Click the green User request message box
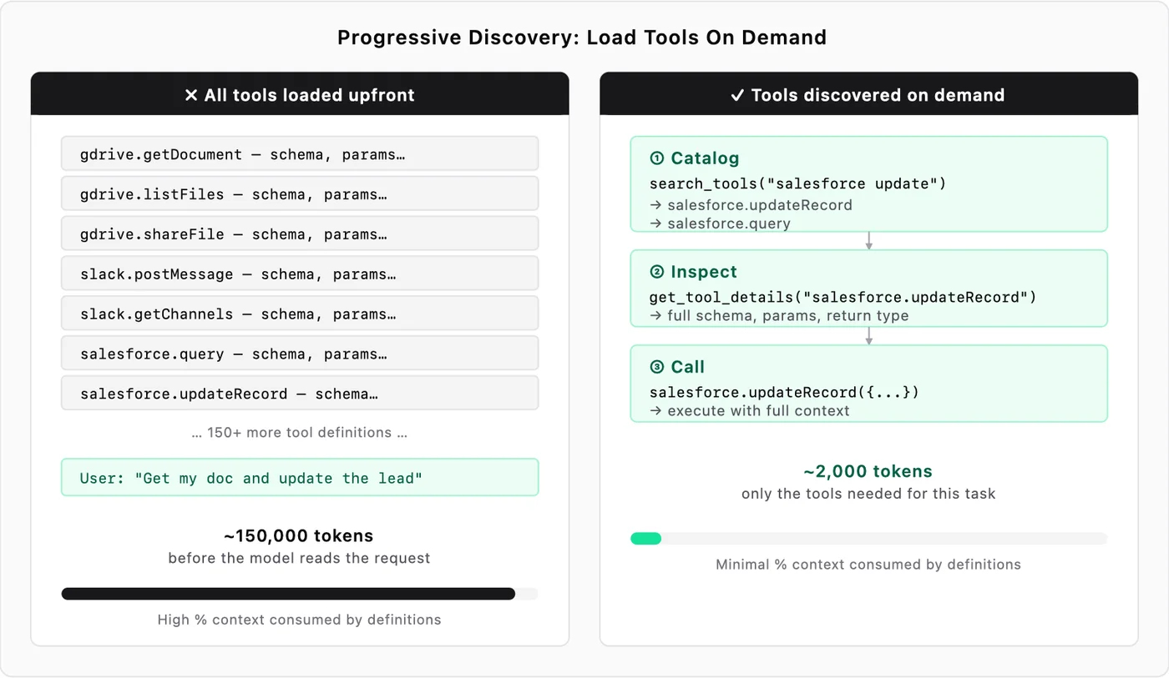 (x=300, y=478)
